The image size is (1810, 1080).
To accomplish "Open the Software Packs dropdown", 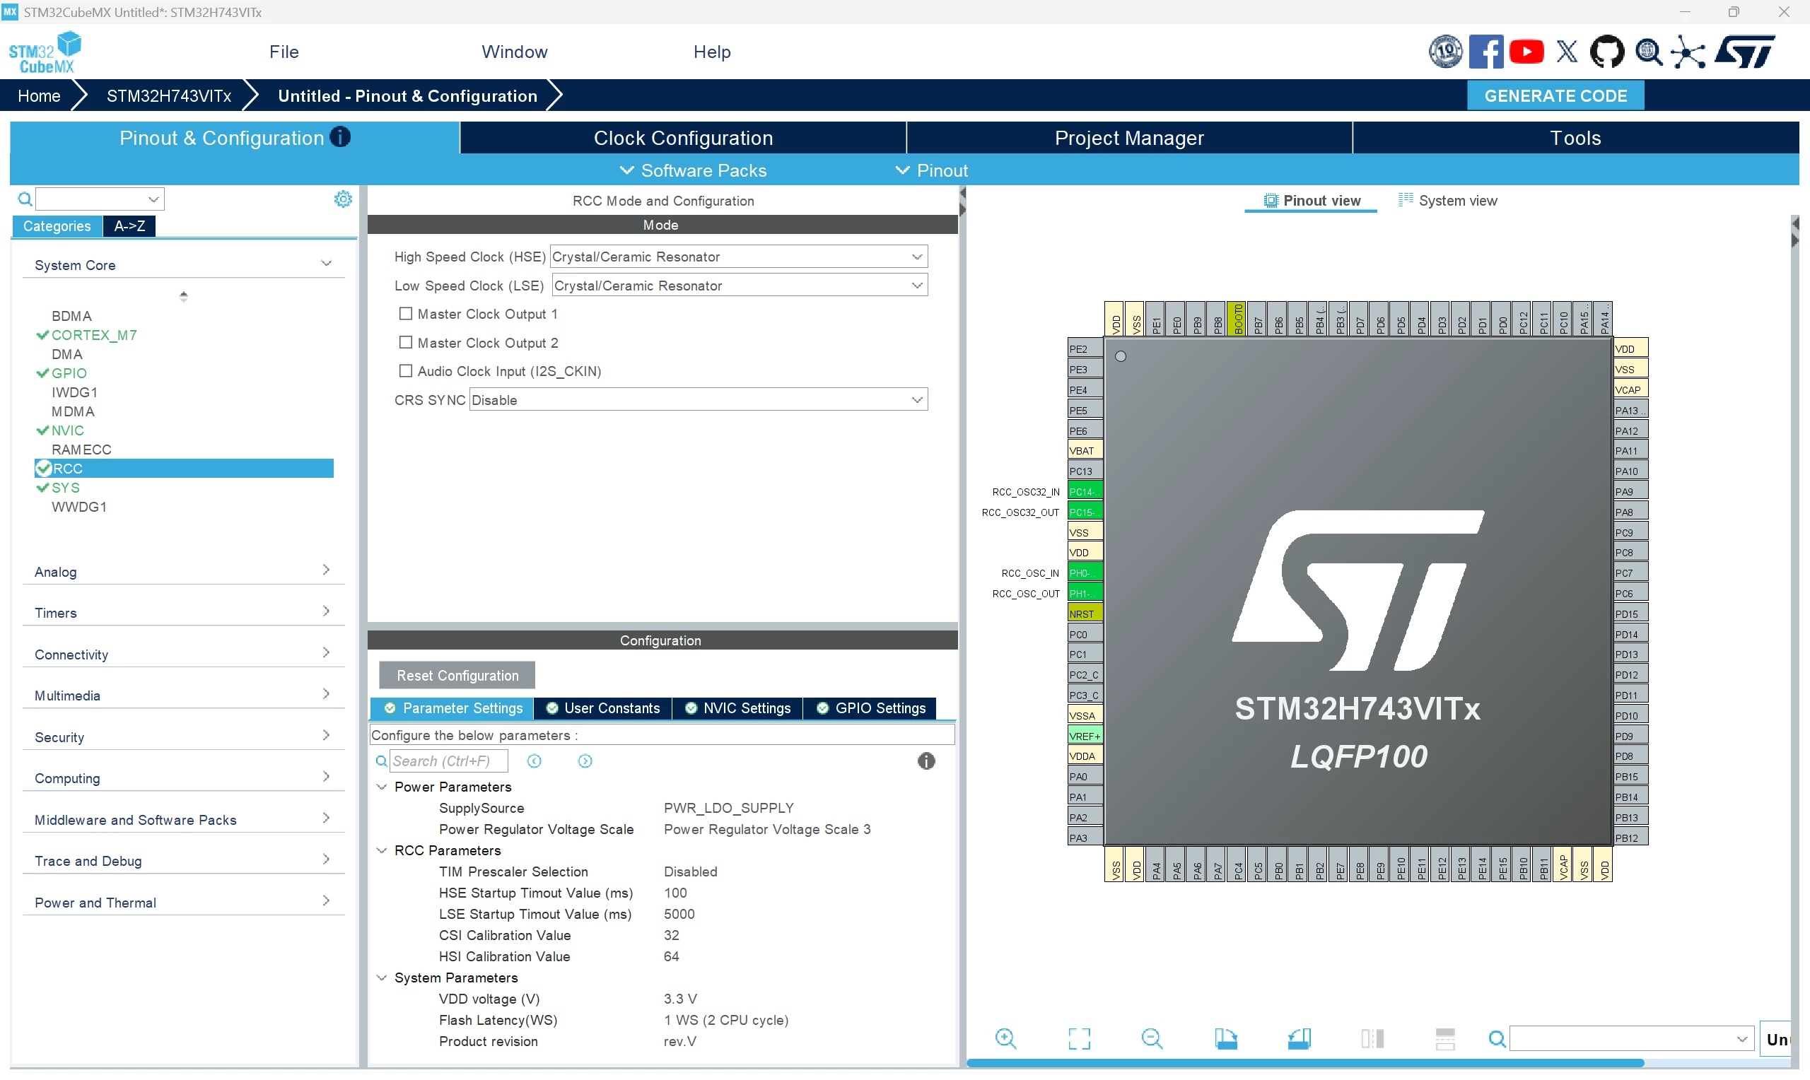I will click(693, 170).
